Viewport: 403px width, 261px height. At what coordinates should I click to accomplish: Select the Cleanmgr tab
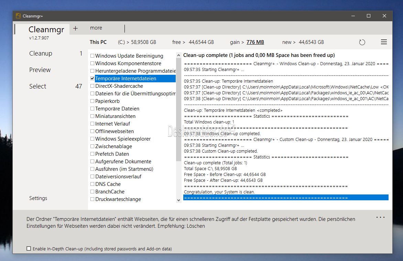46,29
